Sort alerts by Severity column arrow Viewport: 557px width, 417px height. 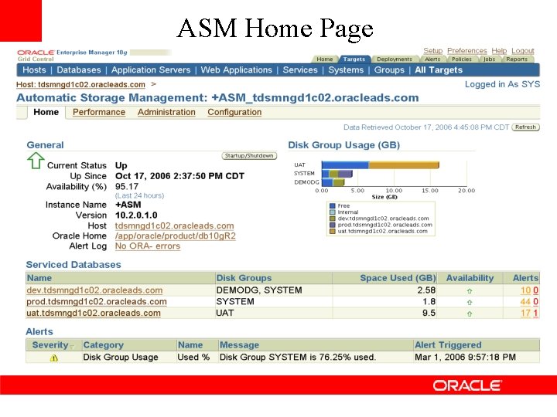point(72,347)
